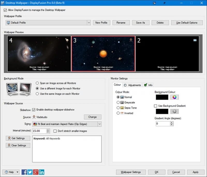Switch to the Adjustments tab

(x=132, y=85)
